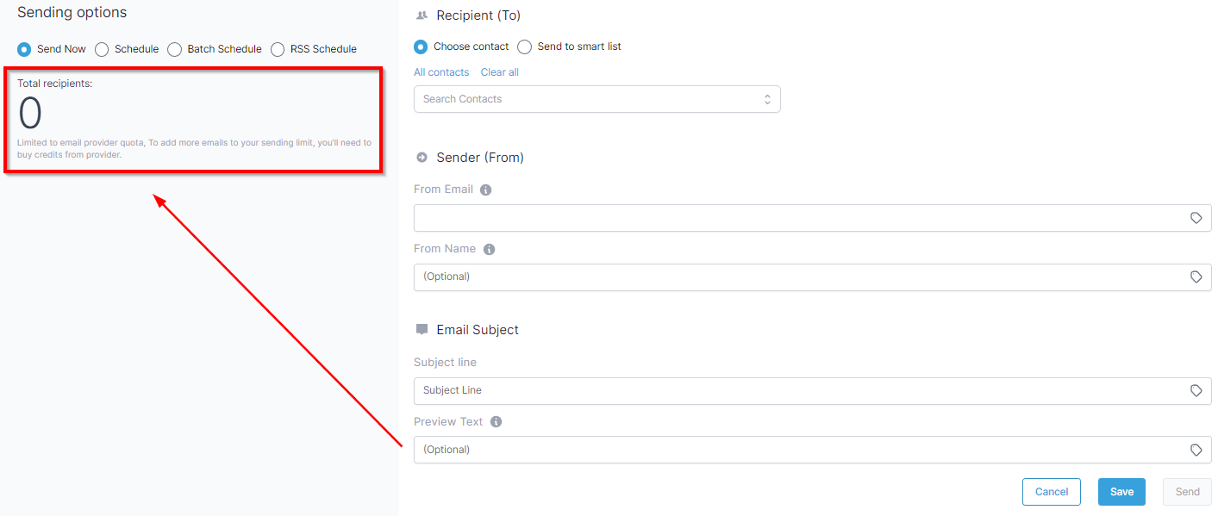Click the info icon next to Preview Text
Viewport: 1218px width, 516px height.
[x=496, y=422]
